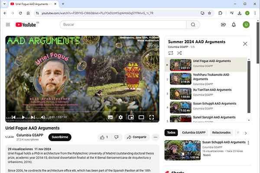
Task: Skip to next video in player
Action: tap(32, 117)
